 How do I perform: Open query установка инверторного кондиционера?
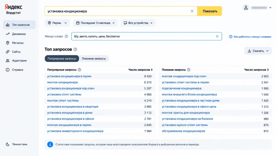tap(75, 131)
